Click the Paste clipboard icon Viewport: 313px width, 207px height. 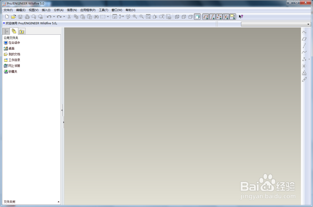(83, 17)
